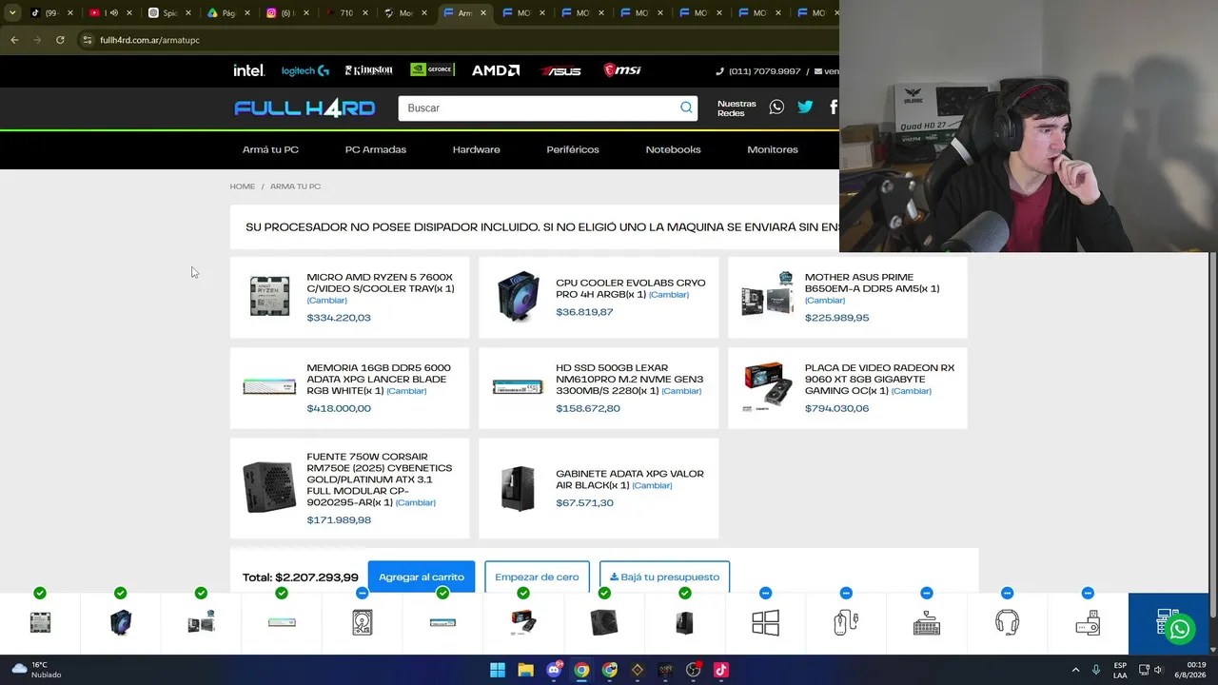Add the build with Agregar al carrito
The height and width of the screenshot is (685, 1218).
422,577
